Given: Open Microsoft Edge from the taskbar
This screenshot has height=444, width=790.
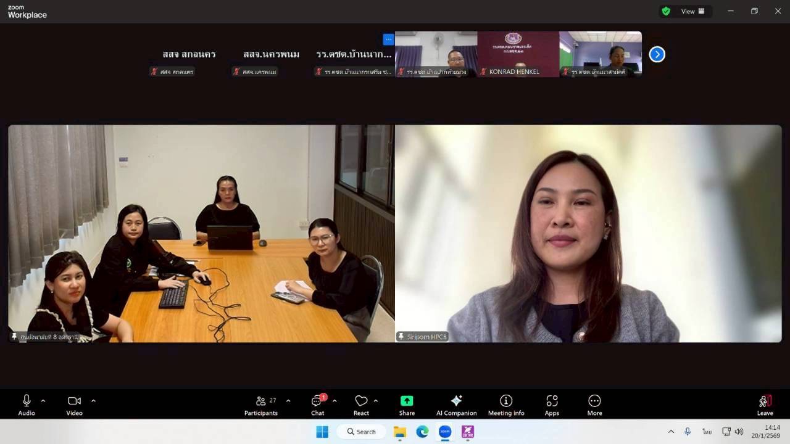Looking at the screenshot, I should (422, 432).
